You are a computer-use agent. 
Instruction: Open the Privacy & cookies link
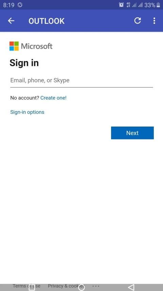[x=66, y=286]
